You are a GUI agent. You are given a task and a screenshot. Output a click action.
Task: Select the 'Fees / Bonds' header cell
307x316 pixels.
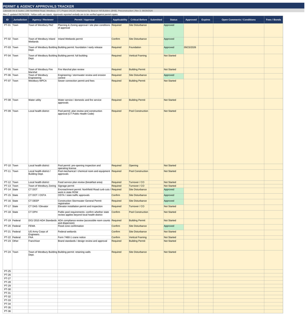[x=273, y=20]
